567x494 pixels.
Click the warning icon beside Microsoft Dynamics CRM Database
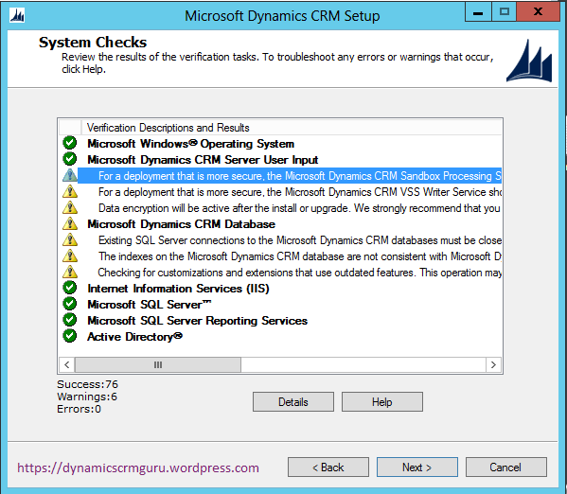[70, 223]
